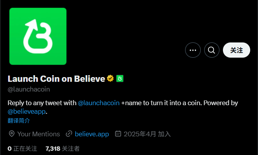
Task: Follow the account with 关注 button
Action: (x=237, y=50)
